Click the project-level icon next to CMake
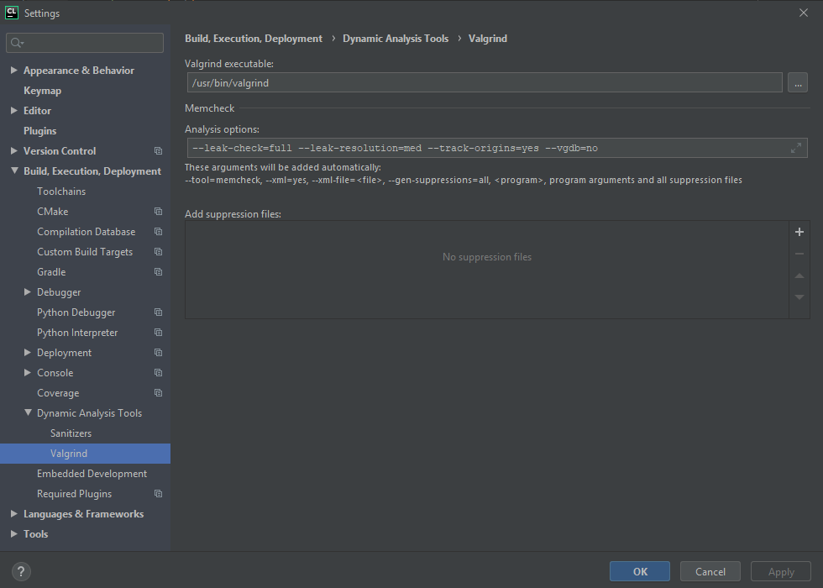 [158, 212]
